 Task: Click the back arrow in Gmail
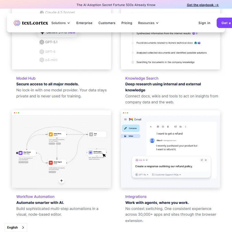click(151, 127)
